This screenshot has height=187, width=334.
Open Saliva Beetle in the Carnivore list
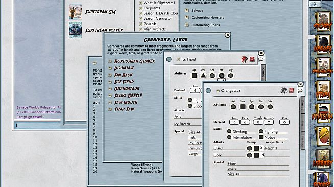(128, 96)
